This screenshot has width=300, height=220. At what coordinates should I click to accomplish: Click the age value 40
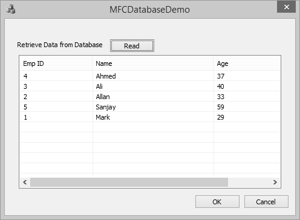[221, 86]
